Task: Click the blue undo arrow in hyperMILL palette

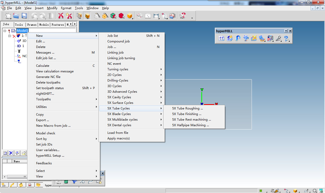Action: [x=238, y=38]
